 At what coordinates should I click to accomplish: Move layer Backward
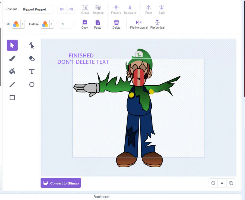coord(130,10)
